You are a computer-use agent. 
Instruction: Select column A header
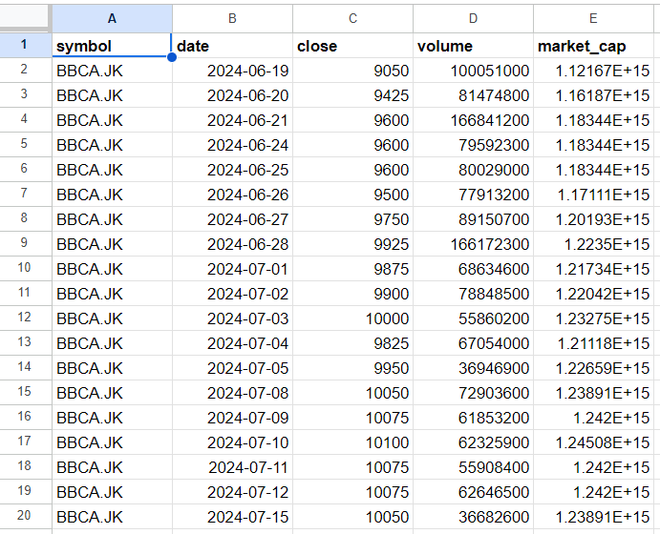(112, 18)
